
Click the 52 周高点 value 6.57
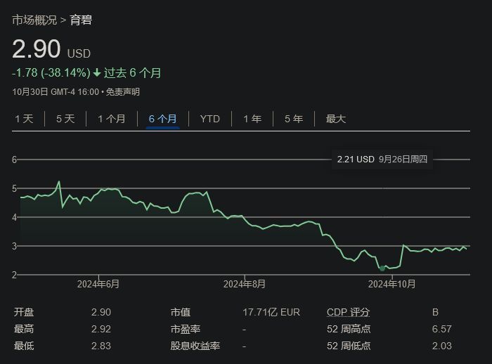coord(441,329)
